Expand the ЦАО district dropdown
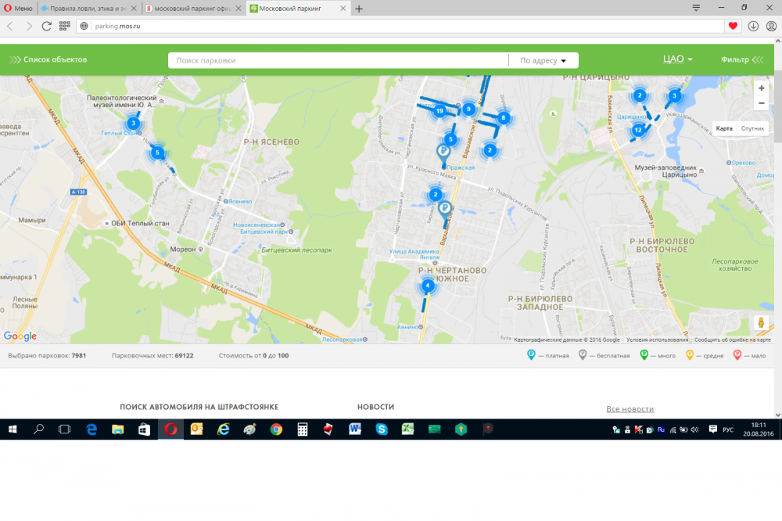Viewport: 782px width, 521px height. pos(677,59)
